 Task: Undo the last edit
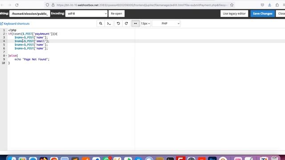(x=118, y=24)
